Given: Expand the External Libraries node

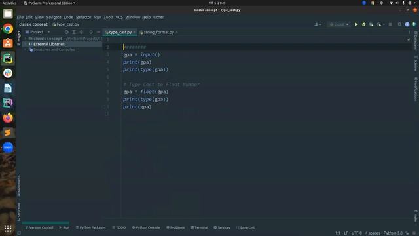Looking at the screenshot, I should tap(26, 44).
